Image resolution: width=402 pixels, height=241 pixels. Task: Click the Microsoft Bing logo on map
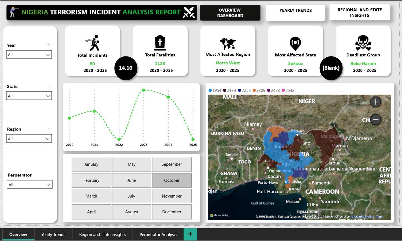[219, 215]
